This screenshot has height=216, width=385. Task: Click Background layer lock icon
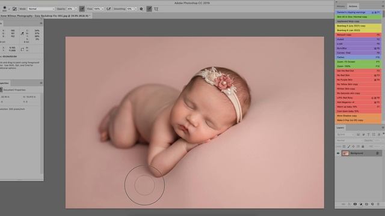tap(377, 154)
